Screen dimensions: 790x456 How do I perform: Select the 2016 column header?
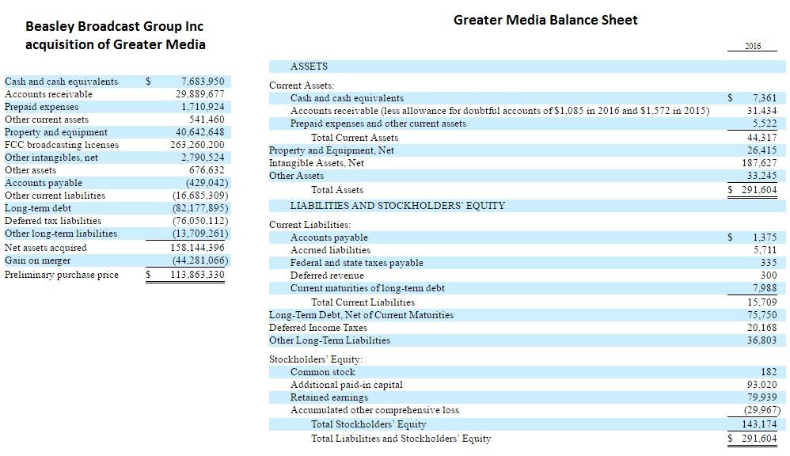coord(753,46)
